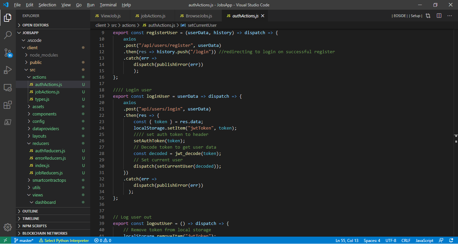
Task: Open Source Control view with 95 badge
Action: coord(8,53)
